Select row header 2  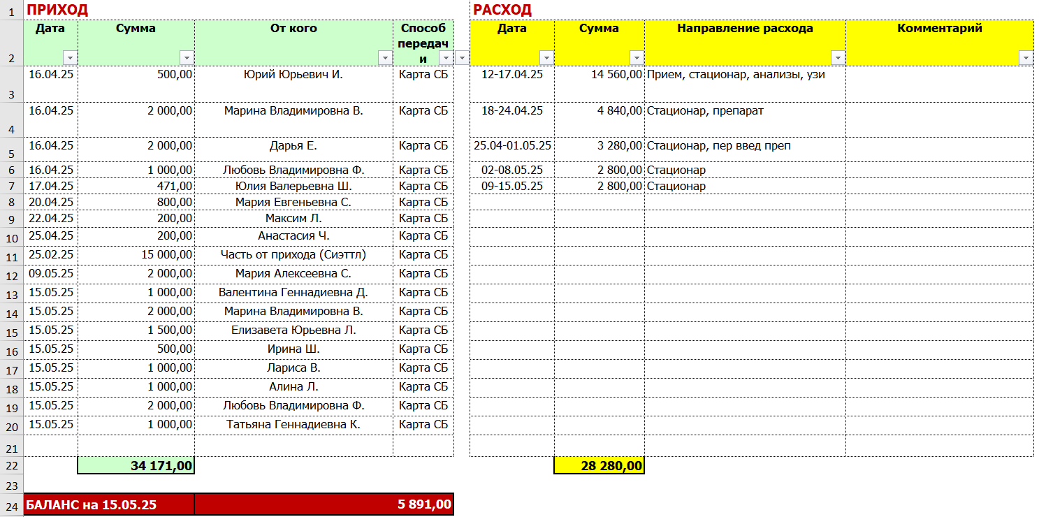point(11,43)
